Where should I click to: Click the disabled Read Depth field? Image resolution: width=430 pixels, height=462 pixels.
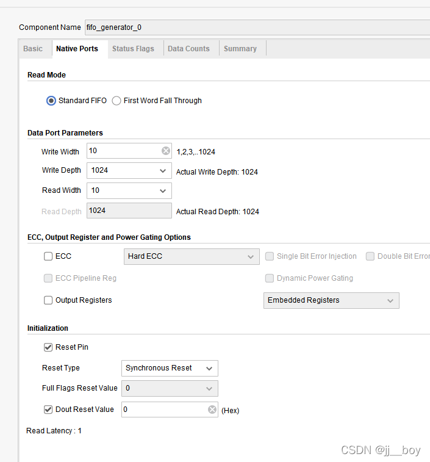point(129,211)
